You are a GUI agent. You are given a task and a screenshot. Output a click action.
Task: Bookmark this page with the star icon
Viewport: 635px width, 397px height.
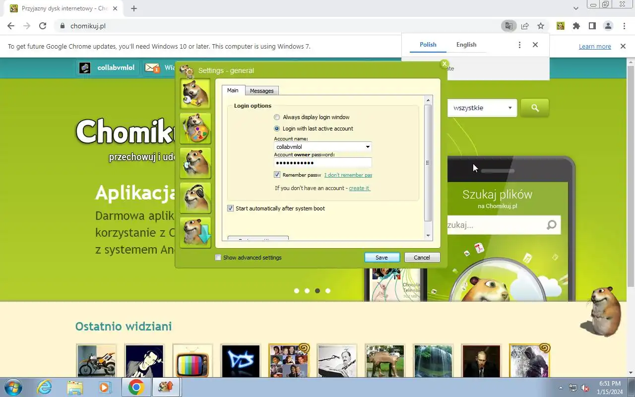(x=541, y=26)
